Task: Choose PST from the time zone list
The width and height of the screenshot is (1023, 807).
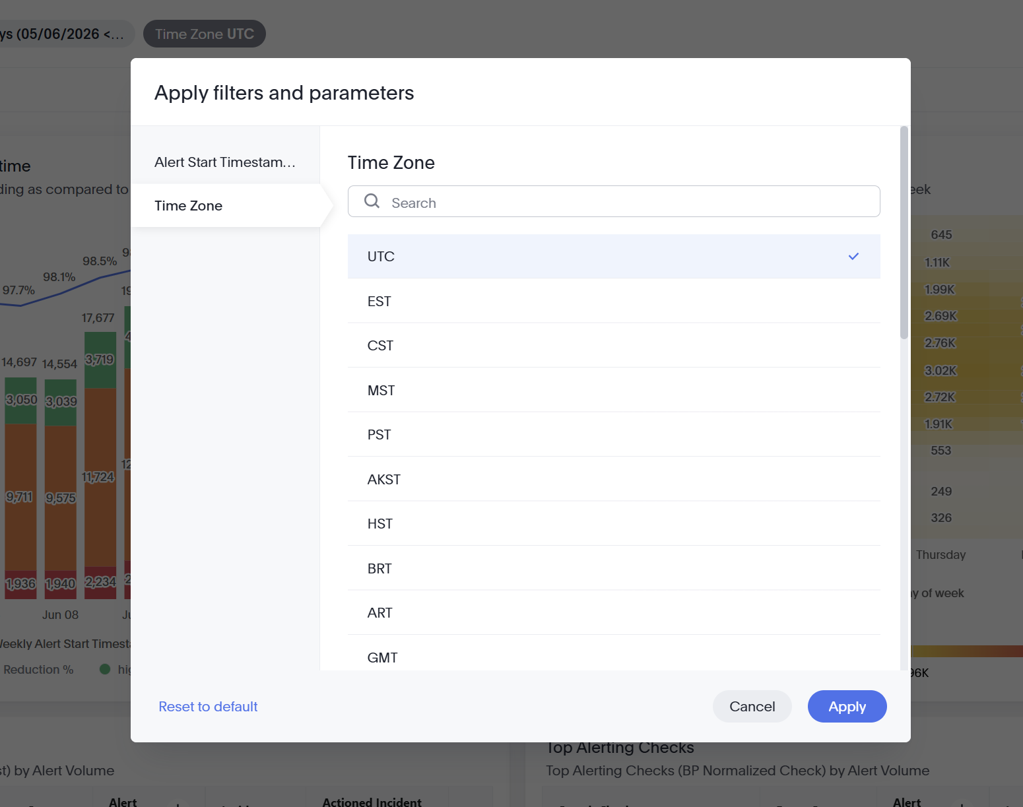Action: 614,434
